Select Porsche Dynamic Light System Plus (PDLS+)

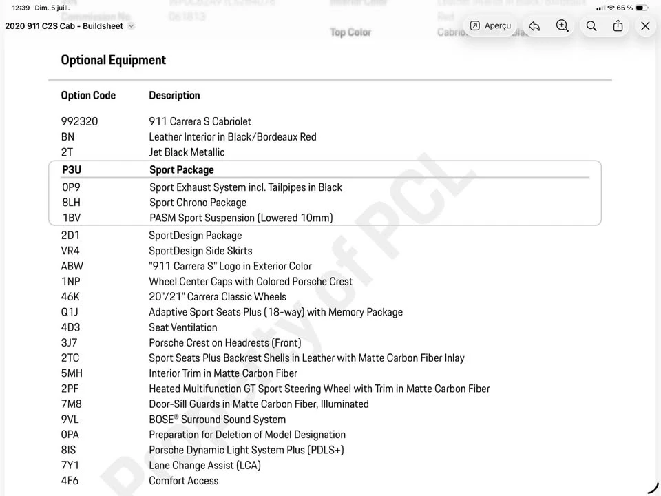[x=246, y=450]
